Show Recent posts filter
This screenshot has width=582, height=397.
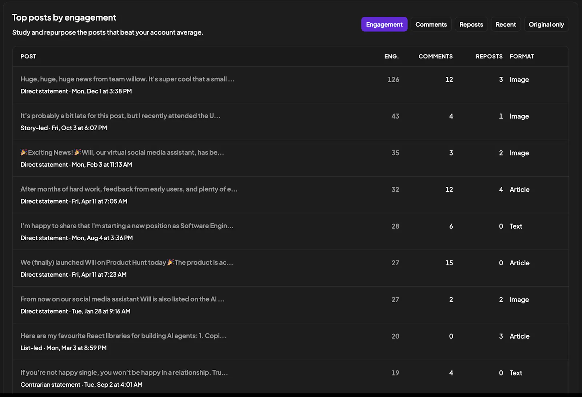tap(506, 24)
